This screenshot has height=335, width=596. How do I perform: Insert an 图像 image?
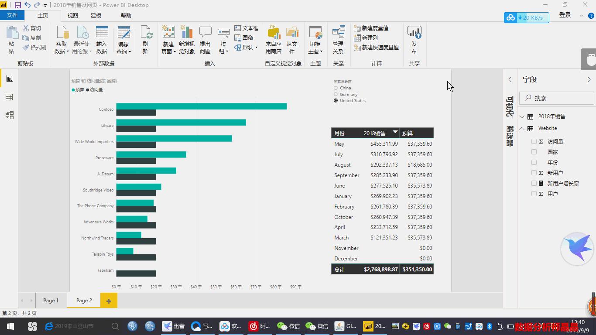tap(244, 38)
